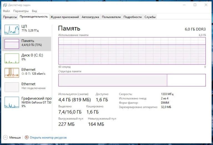
Task: Click the 'Выгружаемый пул' label
Action: coord(71,119)
